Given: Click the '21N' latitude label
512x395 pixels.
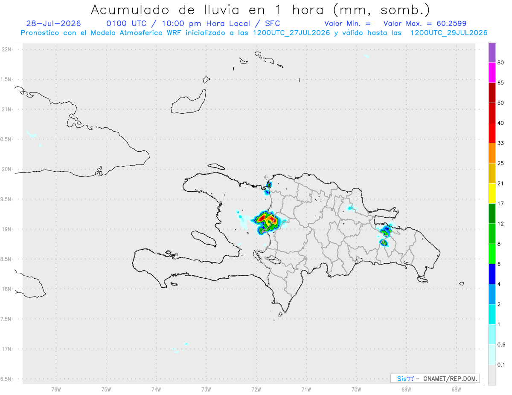Looking at the screenshot, I should click(7, 109).
